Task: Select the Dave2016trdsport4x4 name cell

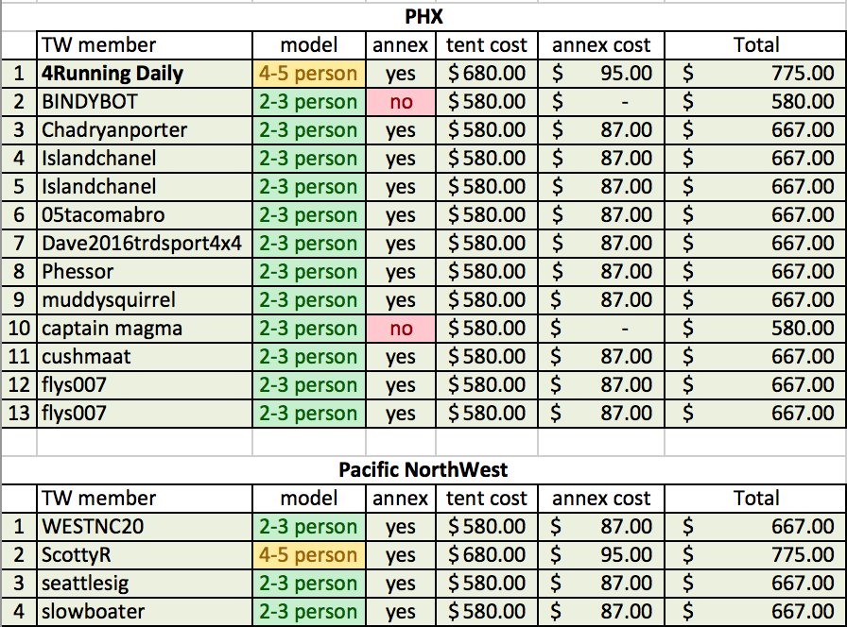Action: pyautogui.click(x=145, y=244)
